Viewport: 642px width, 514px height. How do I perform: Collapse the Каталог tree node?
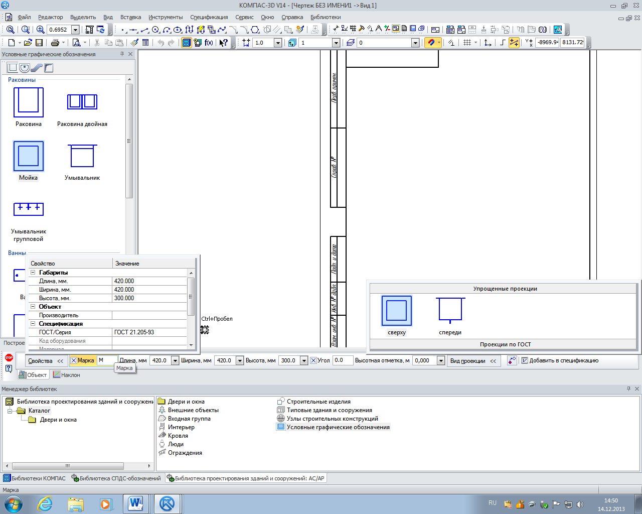click(x=10, y=411)
